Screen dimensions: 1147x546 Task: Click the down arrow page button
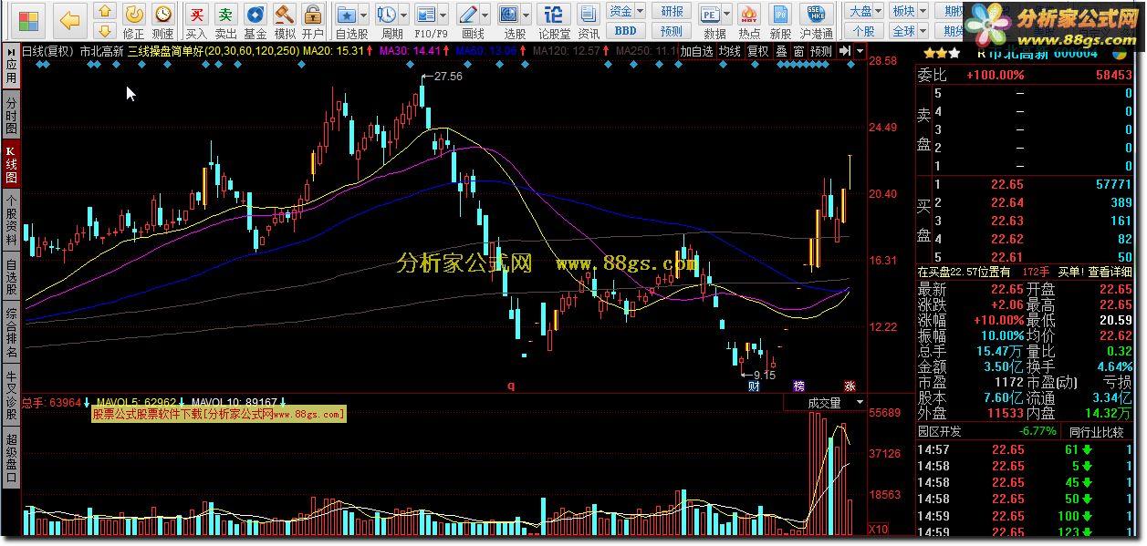pyautogui.click(x=105, y=30)
